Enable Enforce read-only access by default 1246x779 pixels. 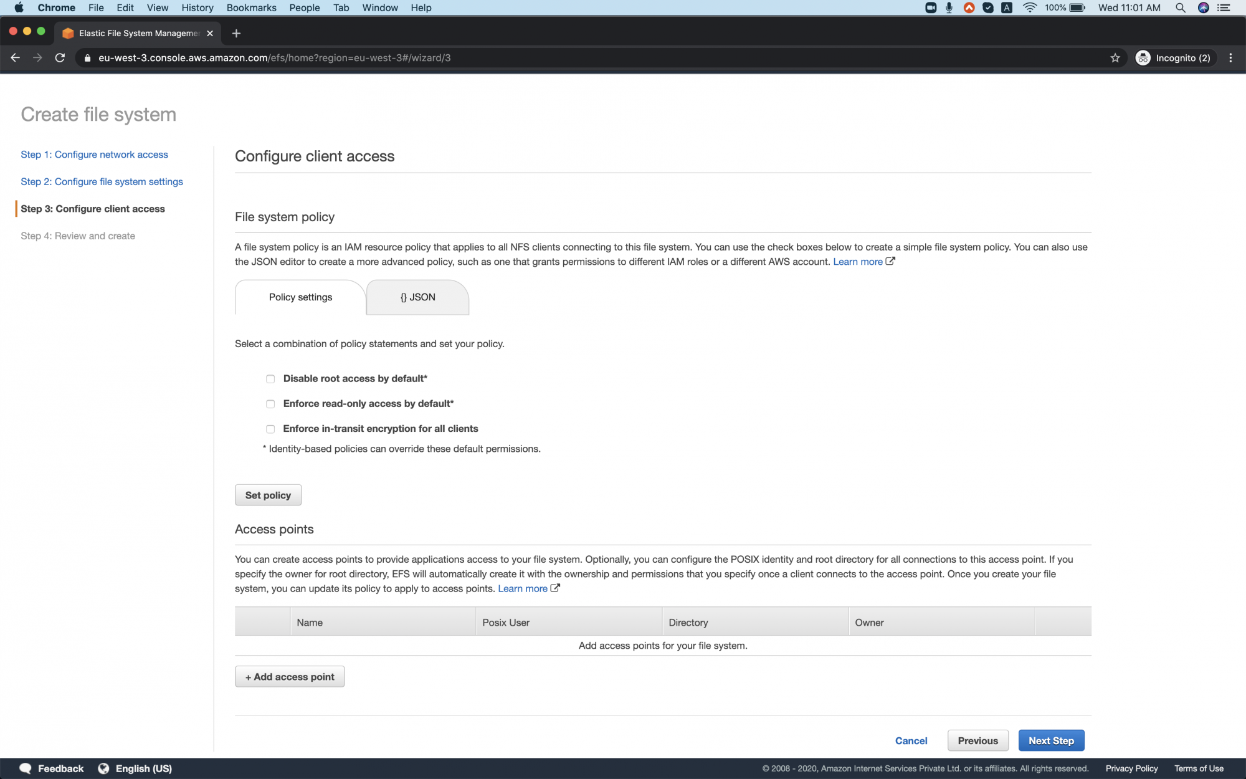tap(270, 404)
